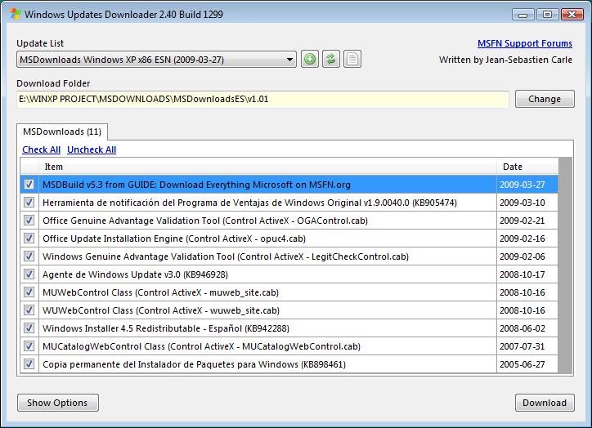Minimize the Windows Updates Downloader window
Viewport: 592px width, 428px height.
(523, 15)
